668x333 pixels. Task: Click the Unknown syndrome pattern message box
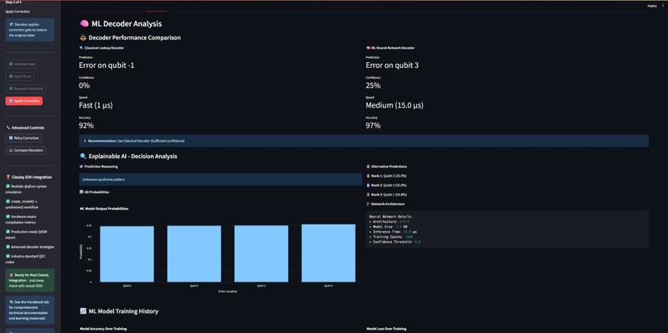(x=220, y=179)
